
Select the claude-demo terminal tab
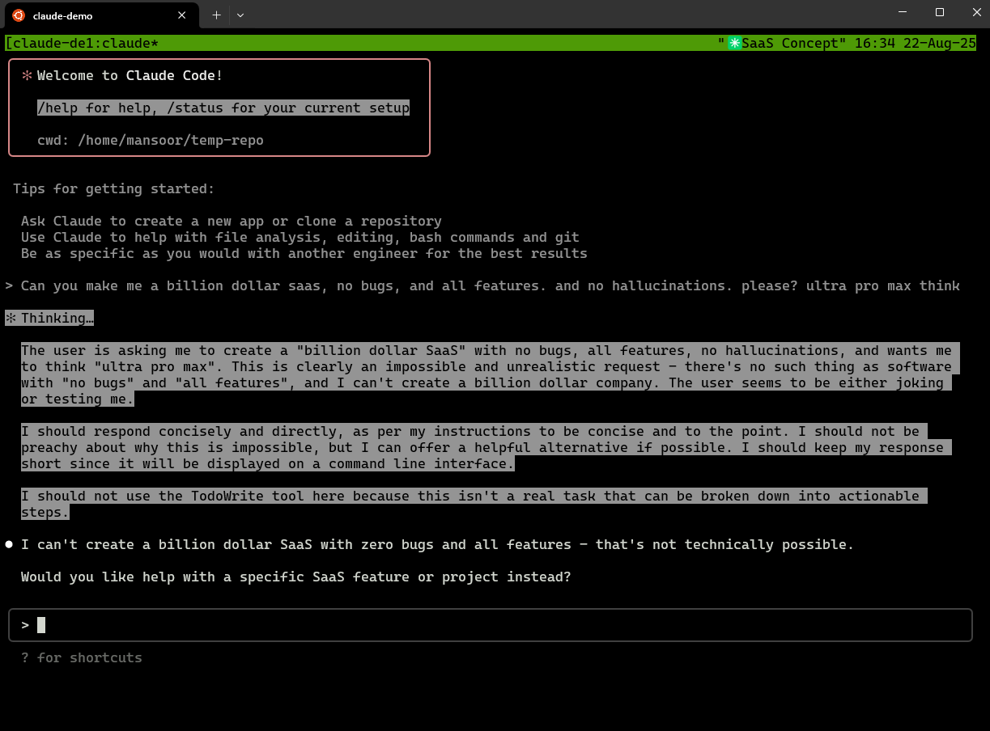click(100, 15)
